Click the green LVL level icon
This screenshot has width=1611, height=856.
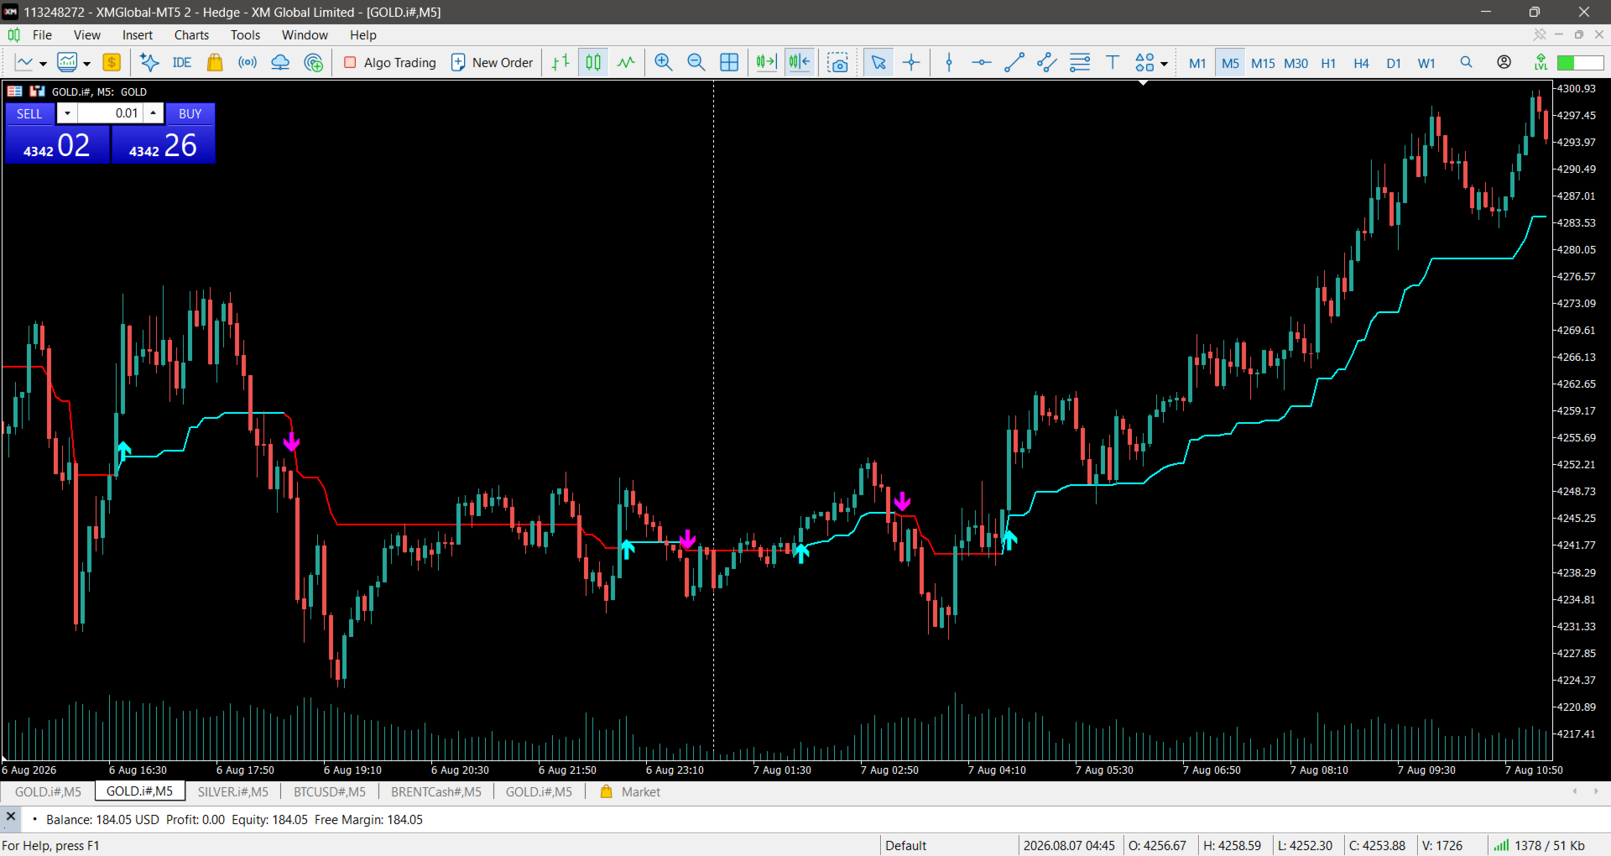(x=1541, y=62)
